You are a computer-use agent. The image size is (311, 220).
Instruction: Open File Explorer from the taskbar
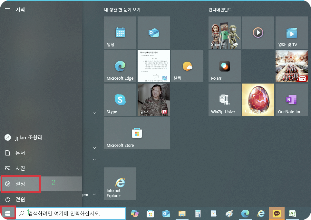pos(182,214)
